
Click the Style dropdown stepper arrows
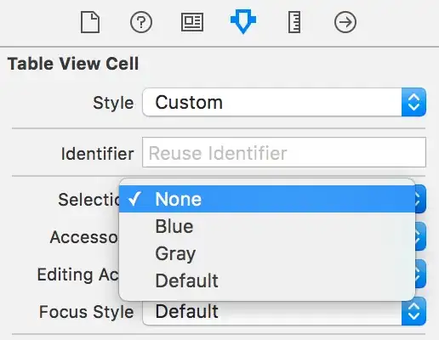(413, 102)
